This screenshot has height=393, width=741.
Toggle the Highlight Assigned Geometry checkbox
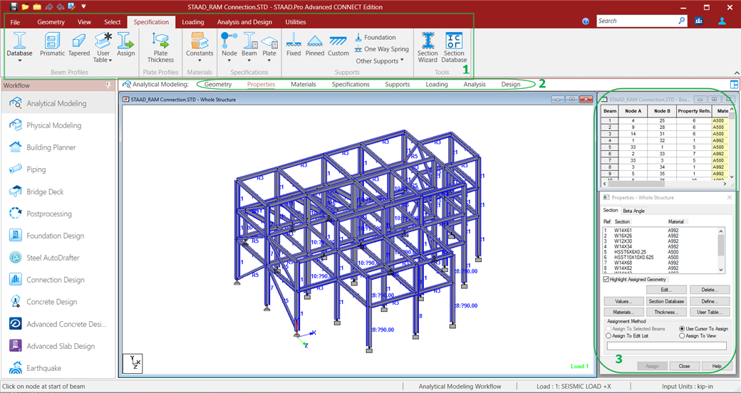pyautogui.click(x=606, y=279)
